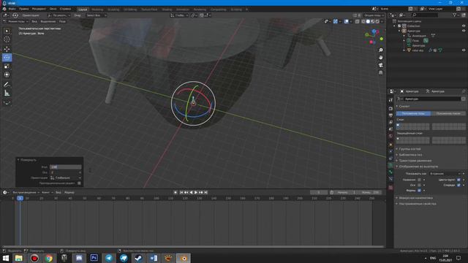468x263 pixels.
Task: Select the Move tool
Action: 7,49
